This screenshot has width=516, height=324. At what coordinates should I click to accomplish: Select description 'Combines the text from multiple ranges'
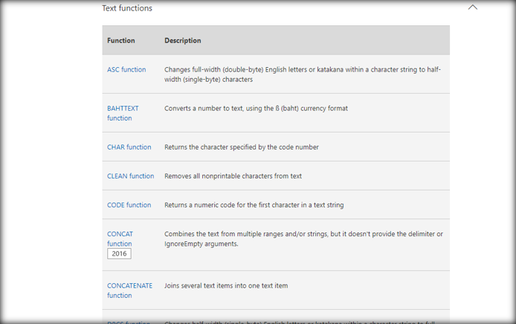(x=303, y=238)
